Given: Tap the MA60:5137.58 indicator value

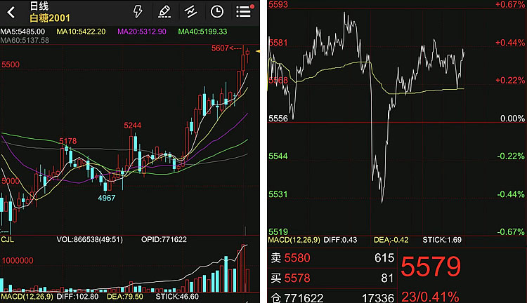Looking at the screenshot, I should pos(25,40).
